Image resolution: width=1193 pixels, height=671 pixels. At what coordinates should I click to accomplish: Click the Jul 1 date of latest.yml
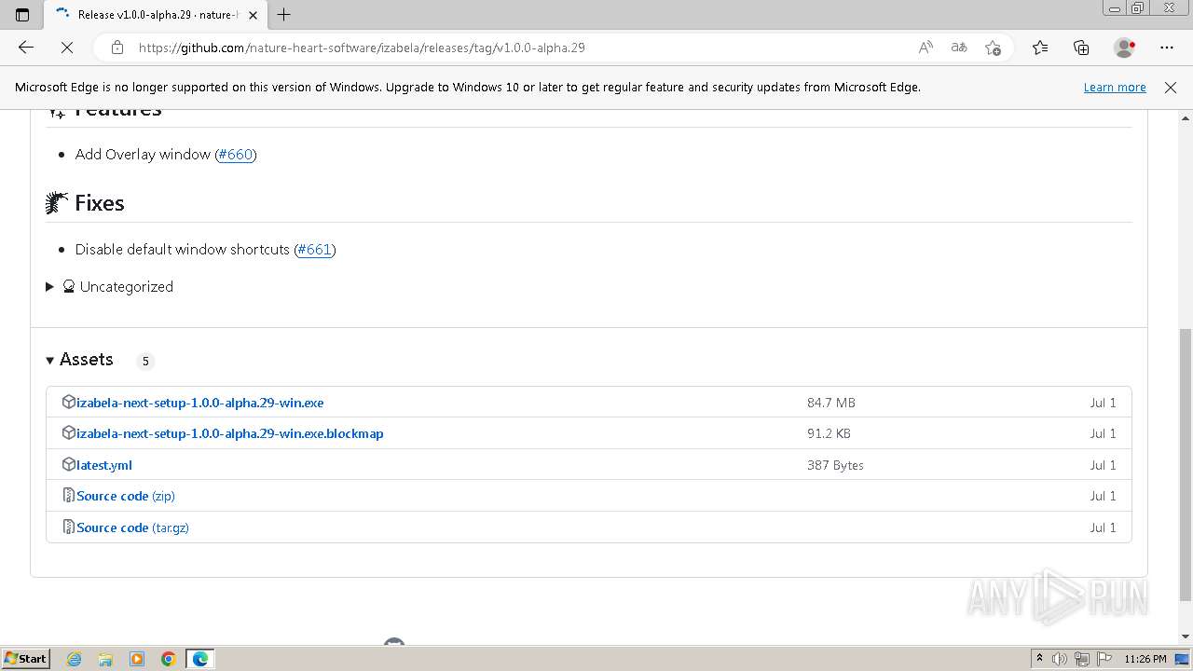tap(1103, 465)
